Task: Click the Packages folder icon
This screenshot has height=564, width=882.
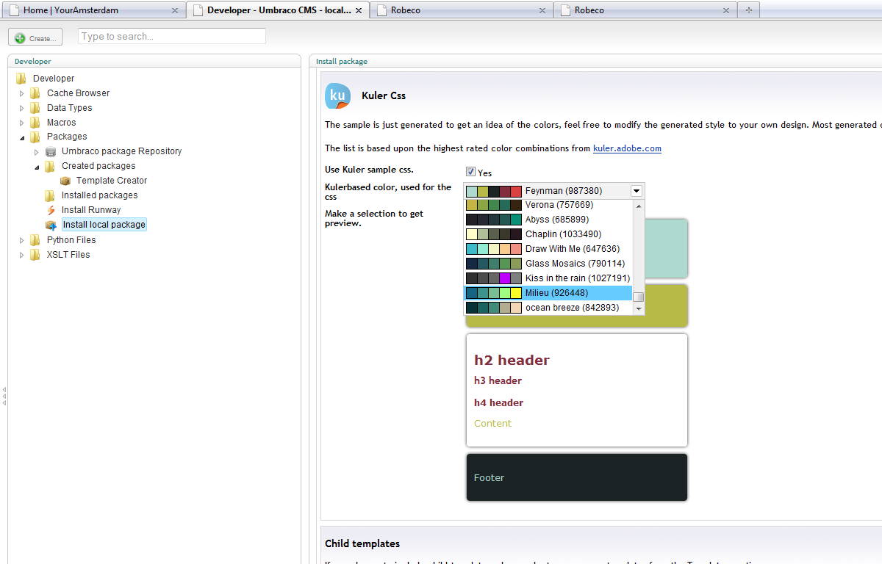Action: point(35,137)
